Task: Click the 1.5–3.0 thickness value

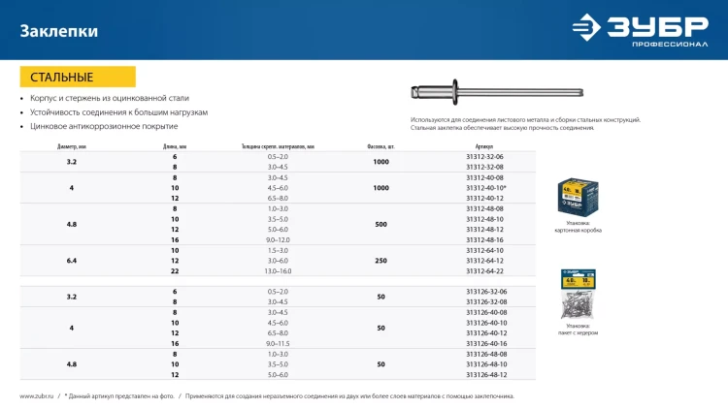Action: (278, 250)
